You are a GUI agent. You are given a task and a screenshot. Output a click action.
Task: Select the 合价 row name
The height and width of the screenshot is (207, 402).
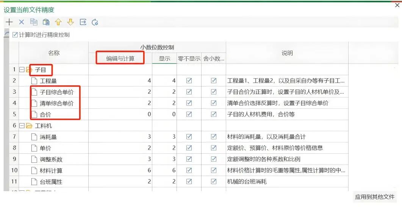(x=45, y=115)
